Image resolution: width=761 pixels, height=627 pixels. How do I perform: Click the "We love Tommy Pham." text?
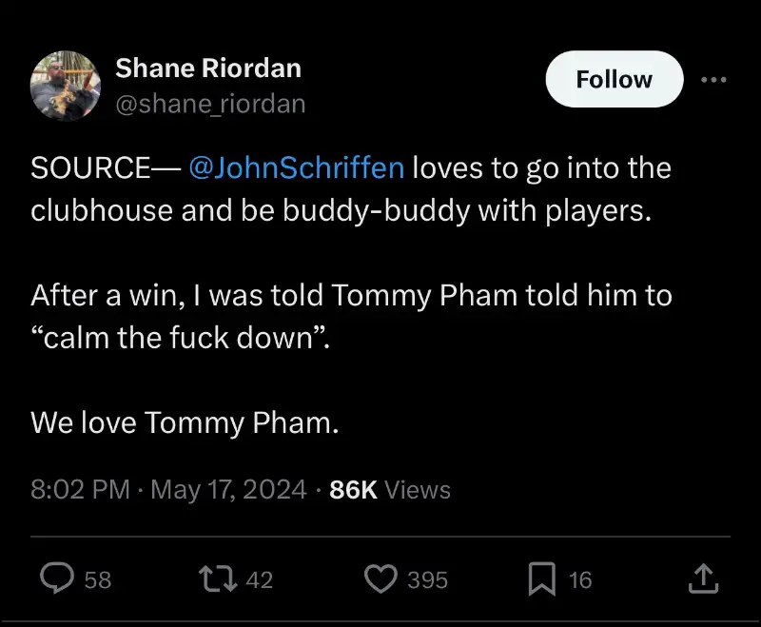pyautogui.click(x=185, y=422)
